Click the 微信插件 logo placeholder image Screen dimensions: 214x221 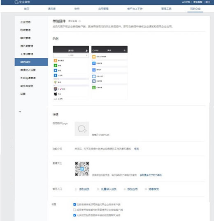coord(82,129)
